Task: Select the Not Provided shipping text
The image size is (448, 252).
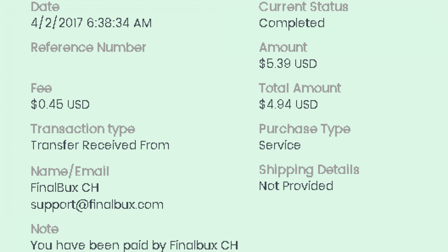Action: (296, 186)
